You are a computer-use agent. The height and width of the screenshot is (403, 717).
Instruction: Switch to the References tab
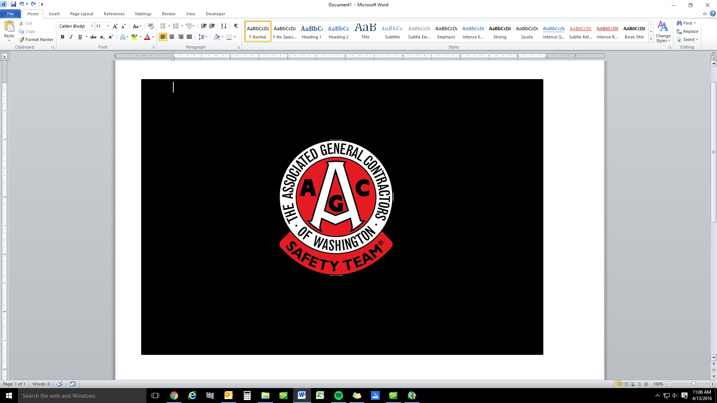pos(114,14)
